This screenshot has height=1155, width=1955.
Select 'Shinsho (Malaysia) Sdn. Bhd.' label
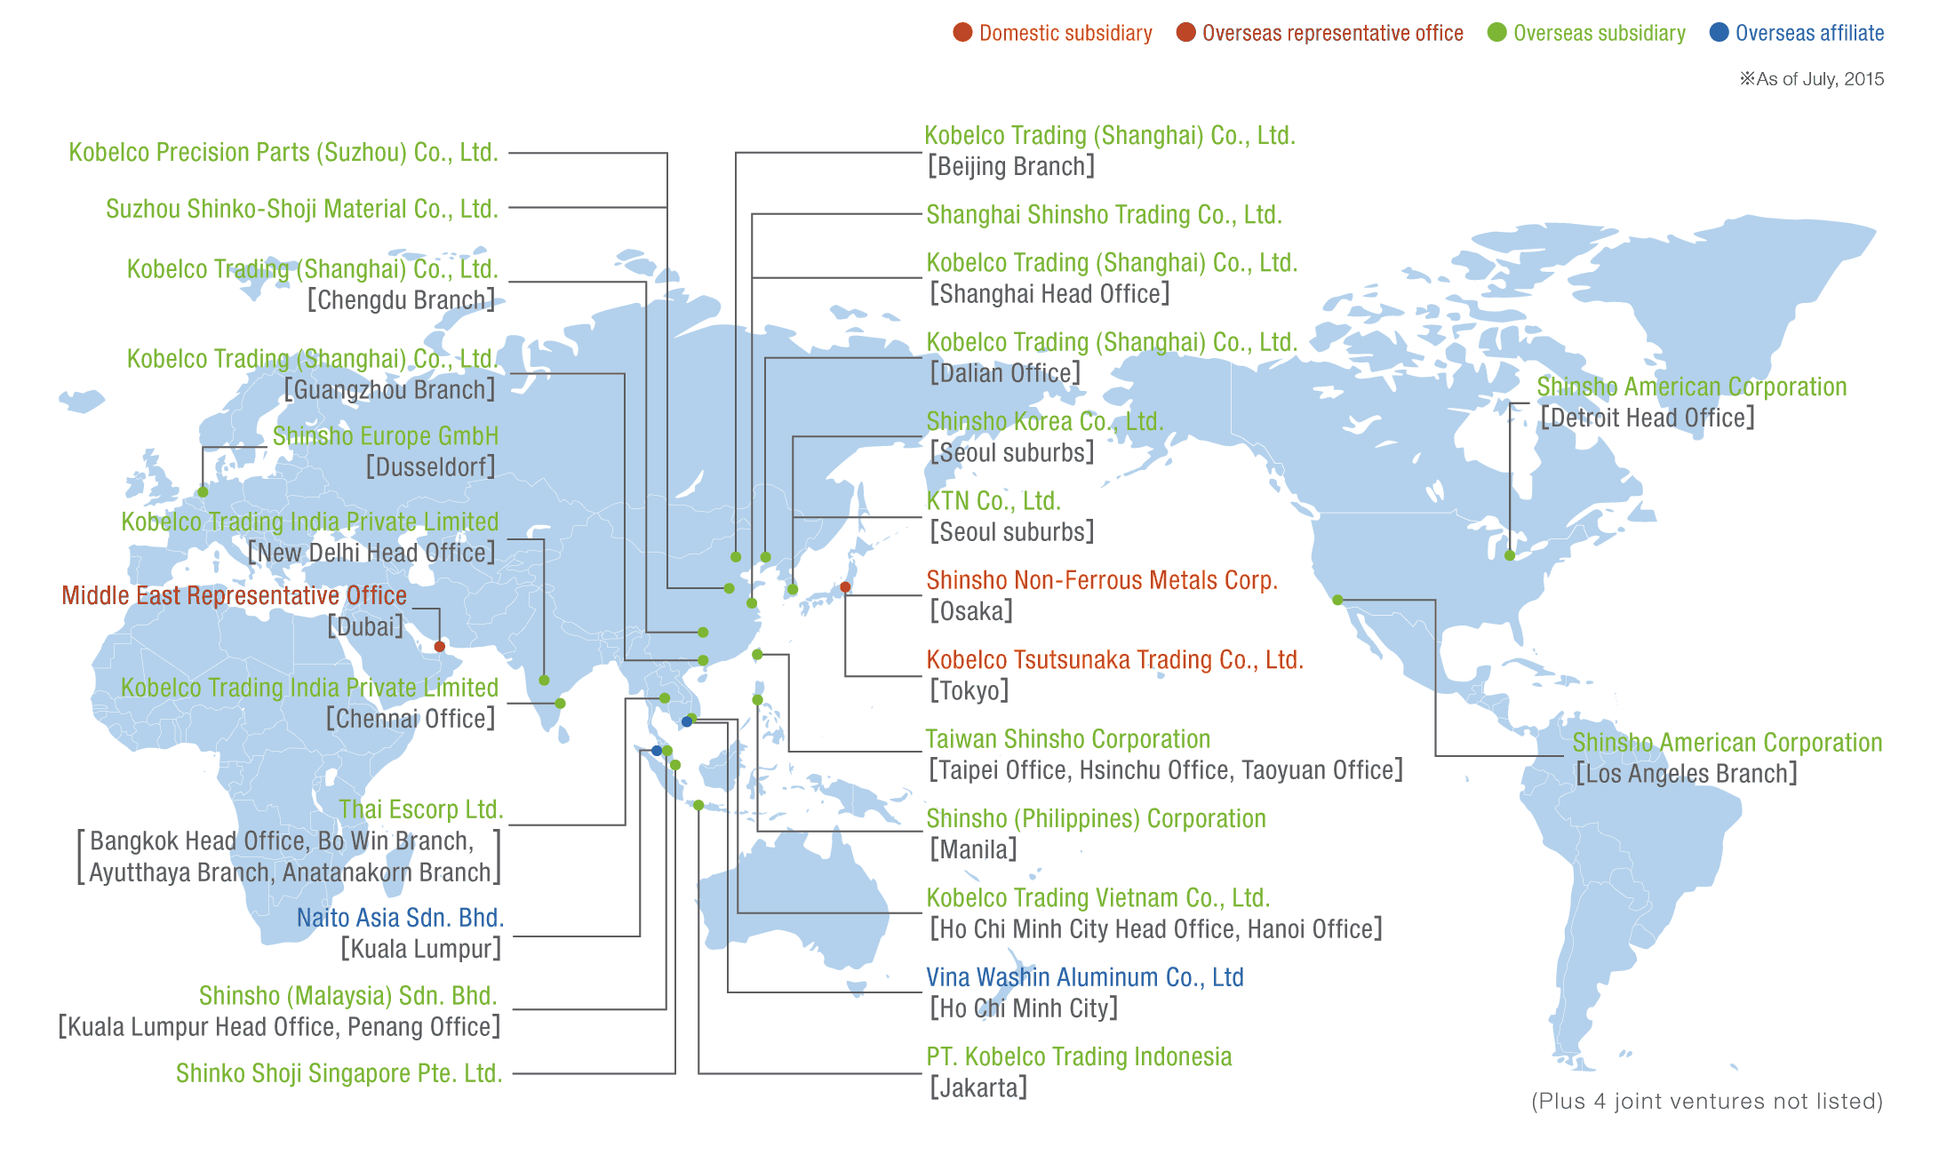(x=348, y=996)
